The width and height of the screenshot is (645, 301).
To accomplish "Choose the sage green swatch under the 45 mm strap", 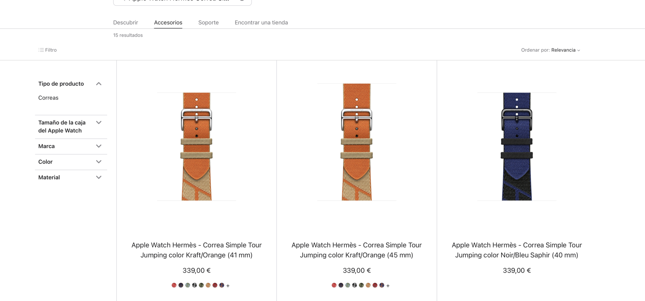I will click(x=348, y=285).
